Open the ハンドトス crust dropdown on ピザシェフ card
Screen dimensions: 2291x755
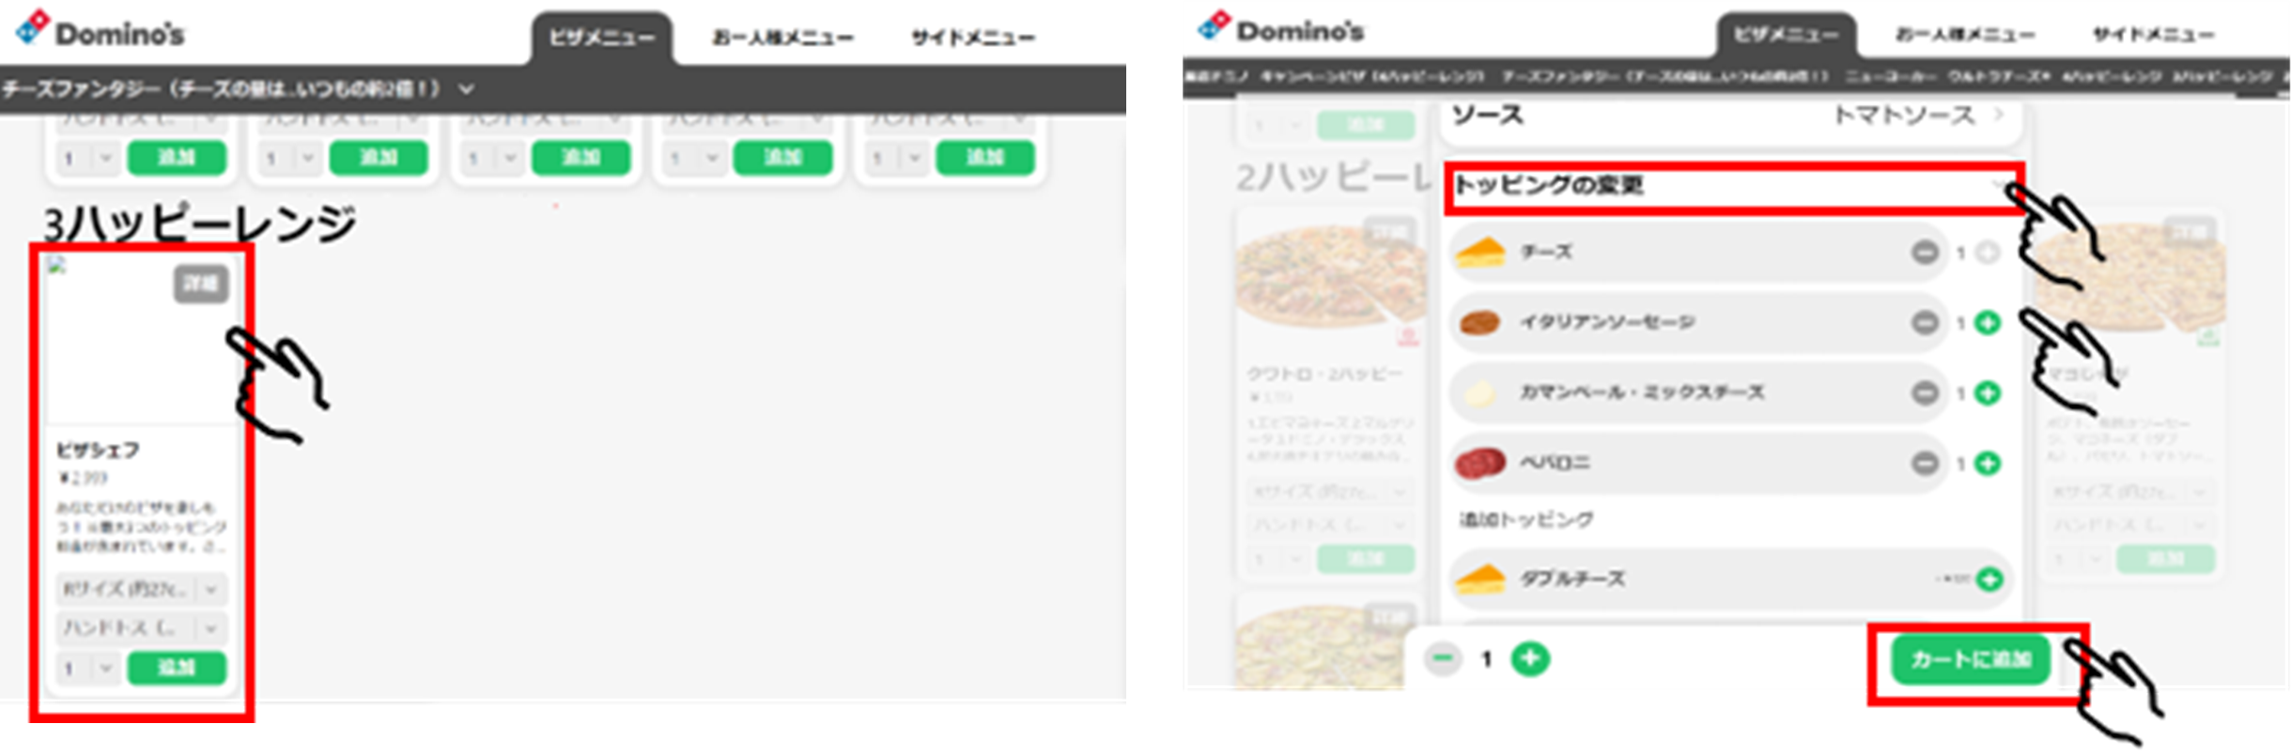click(x=141, y=627)
